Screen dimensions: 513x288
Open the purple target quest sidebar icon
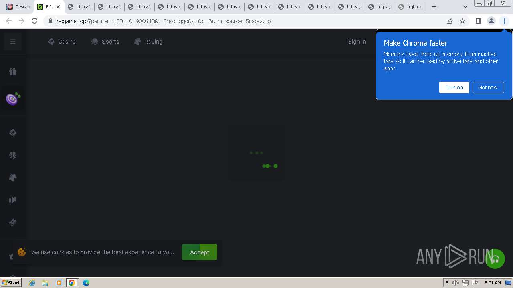(x=13, y=98)
